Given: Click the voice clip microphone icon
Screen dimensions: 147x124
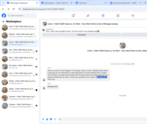Looking at the screenshot, I should point(43,119).
